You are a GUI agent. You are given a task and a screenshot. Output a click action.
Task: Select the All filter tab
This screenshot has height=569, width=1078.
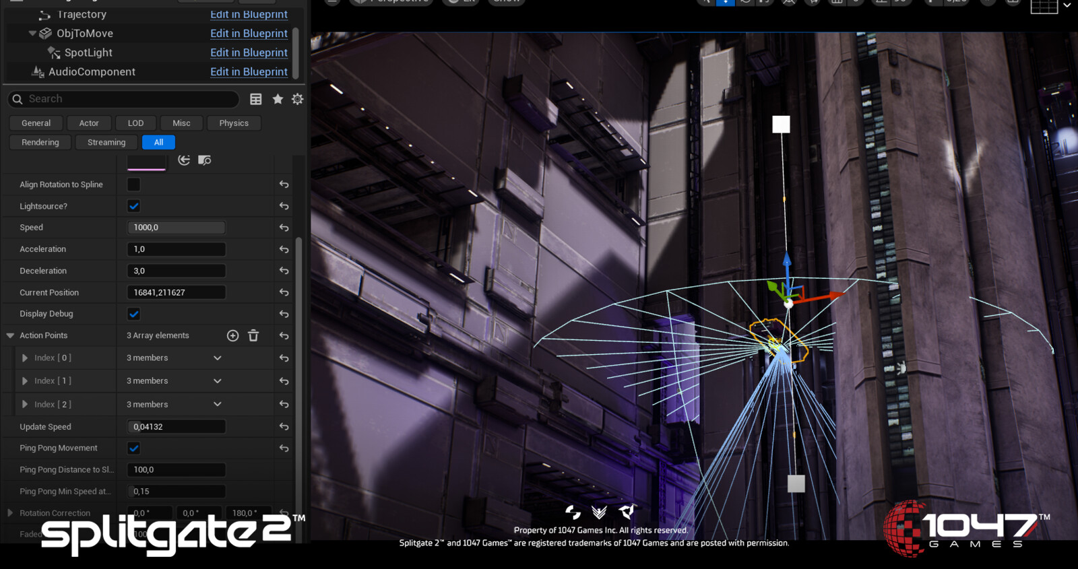point(158,142)
